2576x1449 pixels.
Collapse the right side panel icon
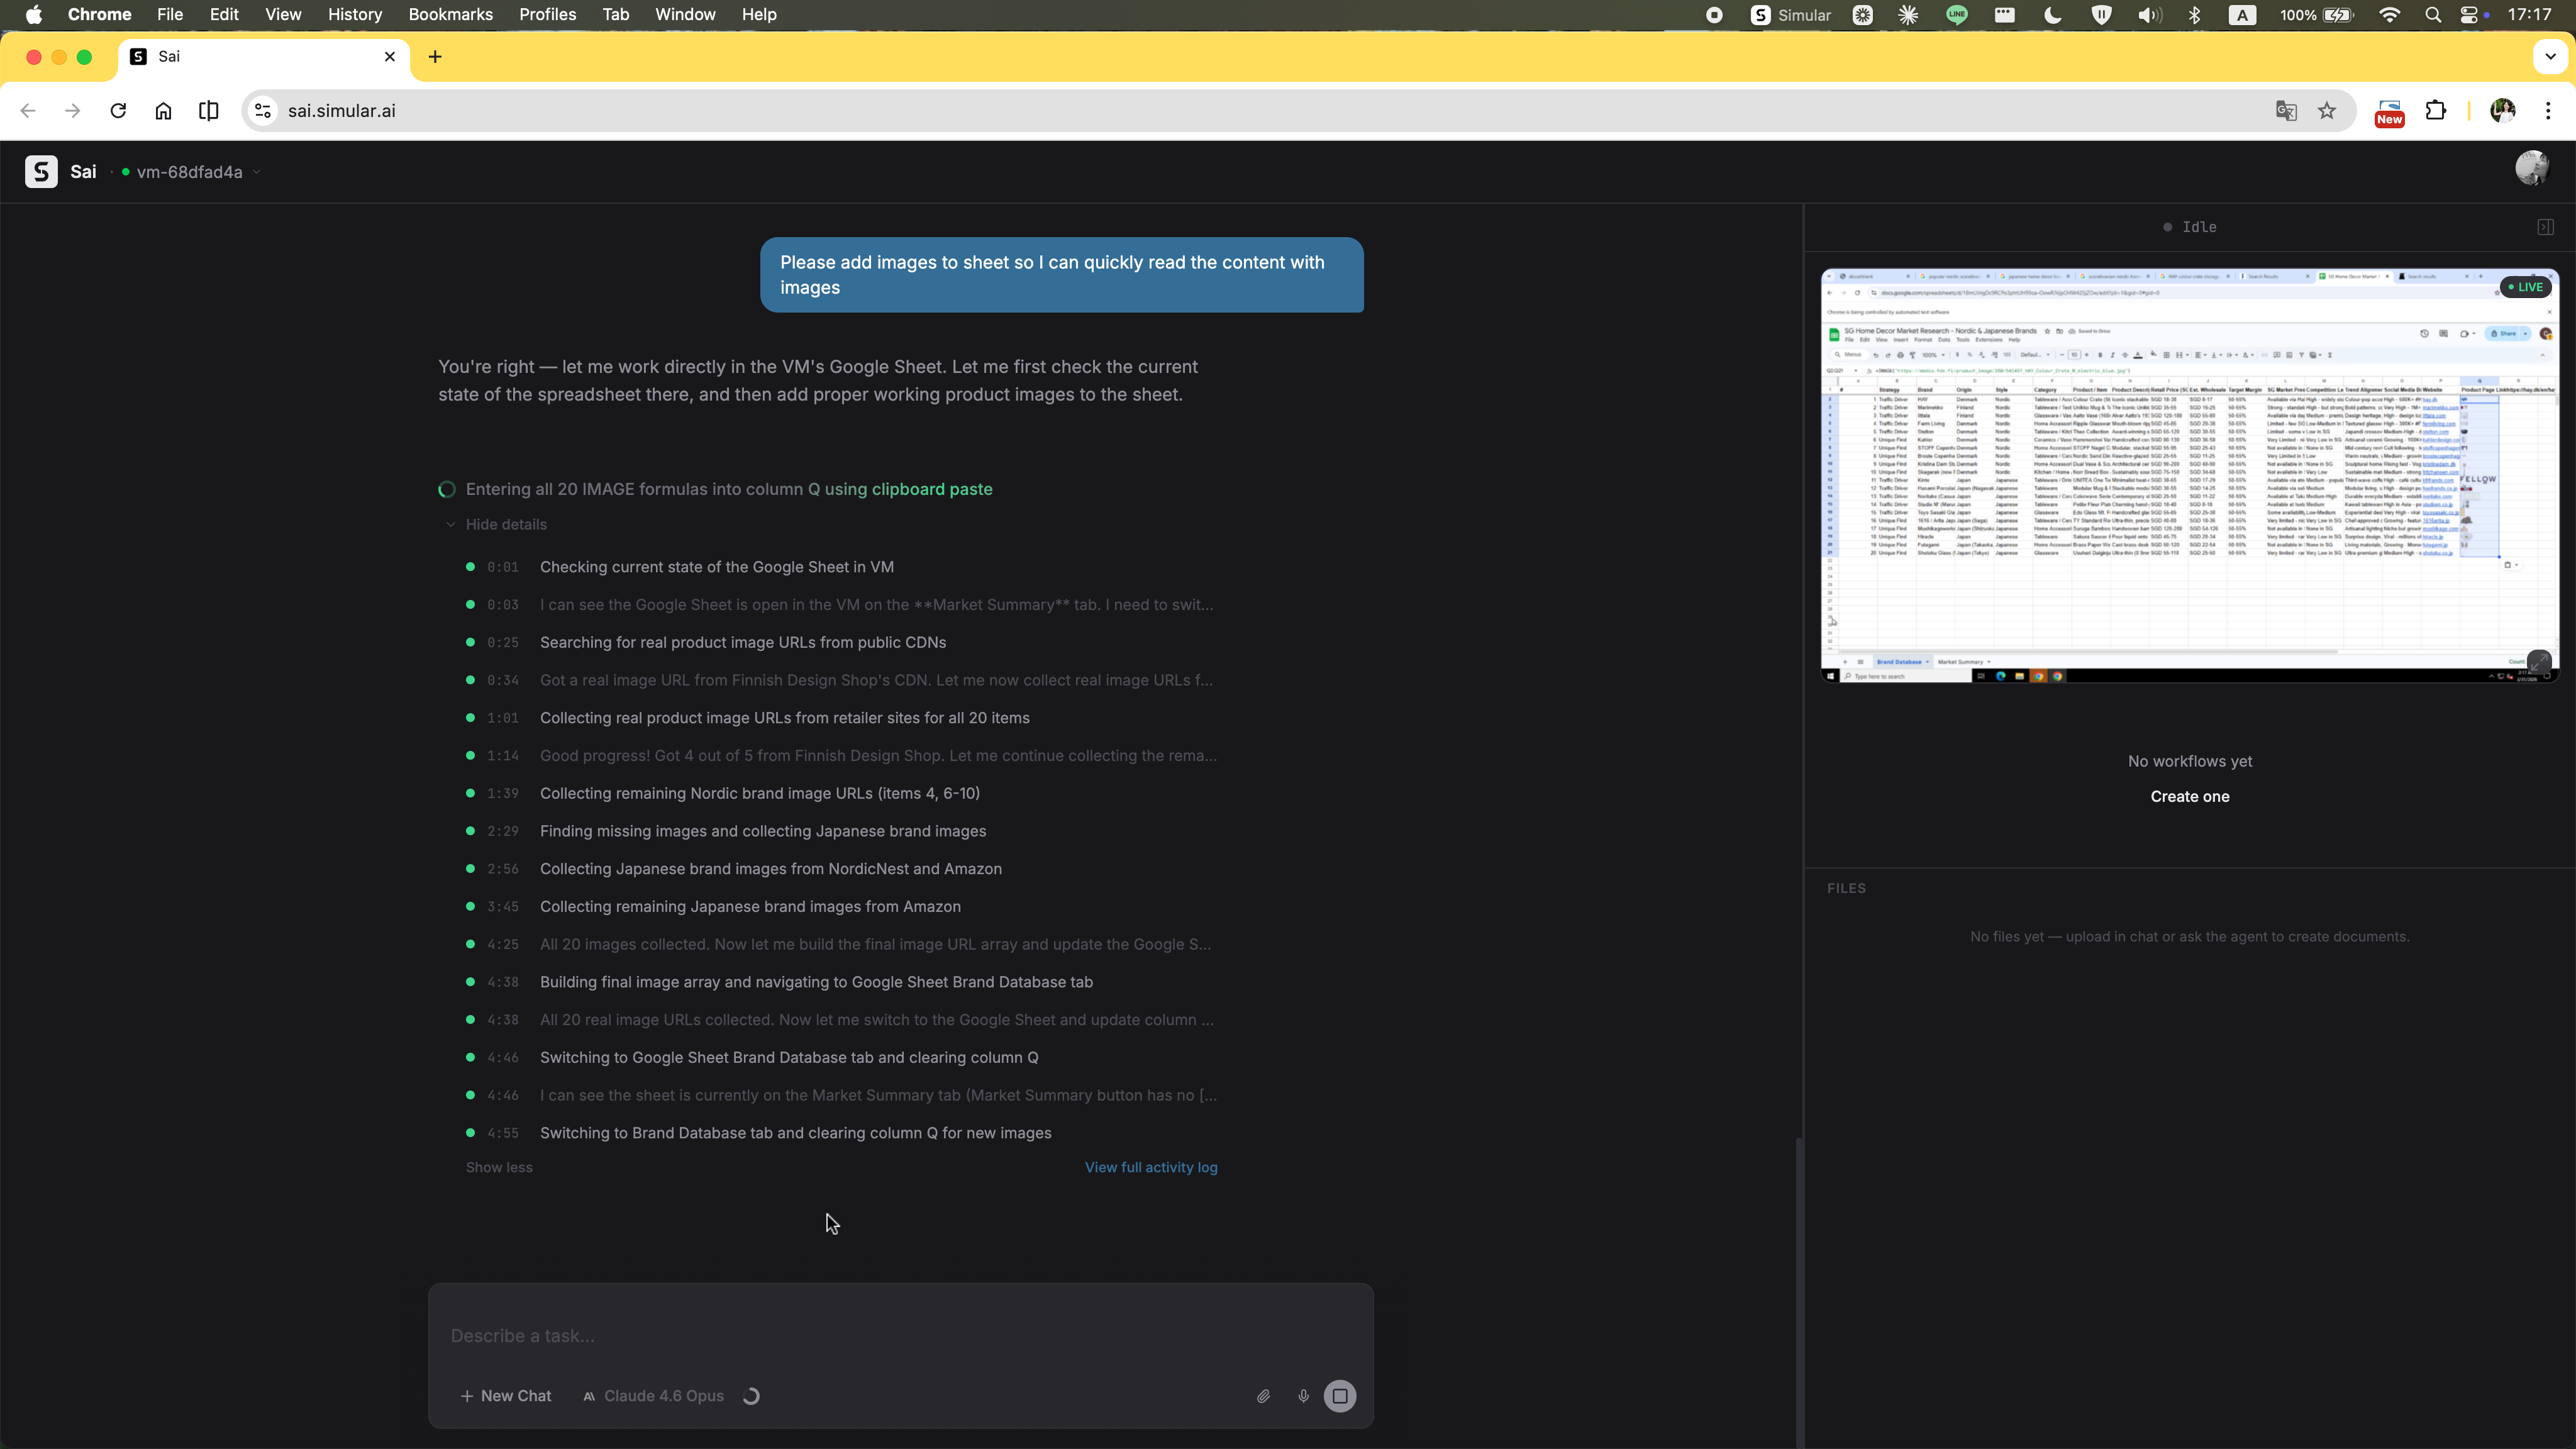point(2545,227)
